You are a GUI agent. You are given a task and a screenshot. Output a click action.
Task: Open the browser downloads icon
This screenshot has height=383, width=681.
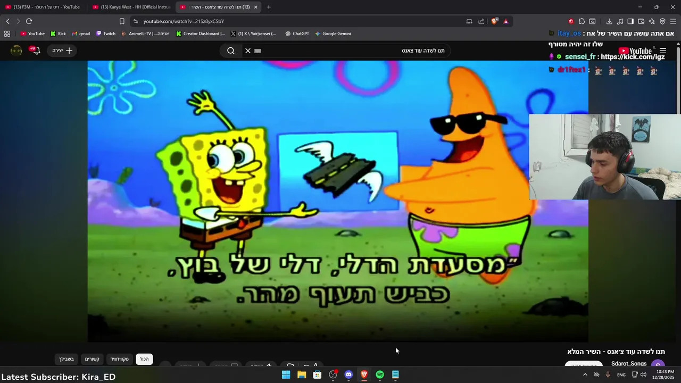click(x=609, y=21)
